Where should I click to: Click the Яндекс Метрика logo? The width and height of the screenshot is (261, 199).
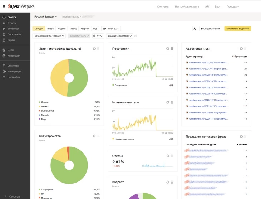coord(21,6)
